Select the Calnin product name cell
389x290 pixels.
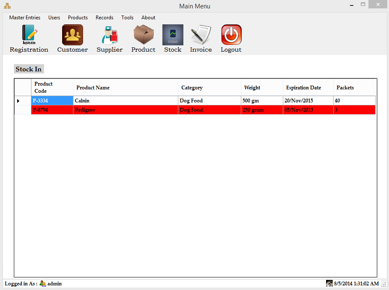point(125,100)
